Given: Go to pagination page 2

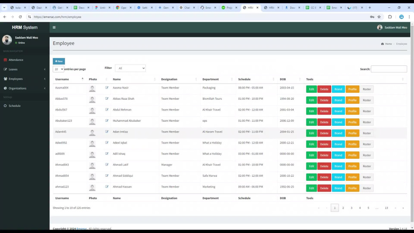Looking at the screenshot, I should tap(343, 208).
